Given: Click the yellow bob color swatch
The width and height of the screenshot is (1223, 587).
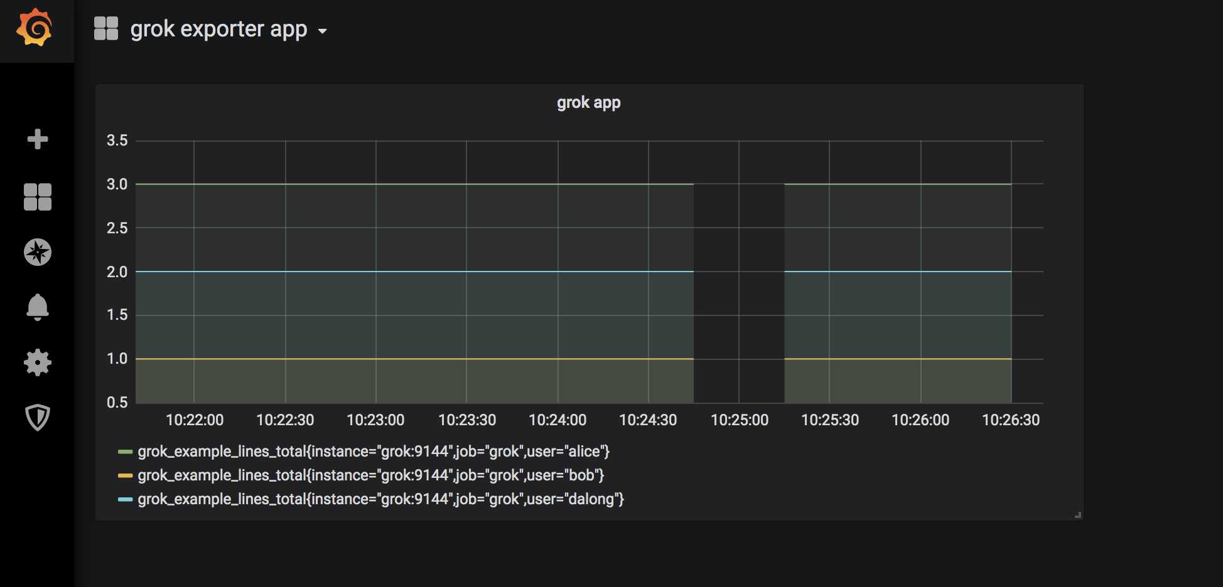Looking at the screenshot, I should 126,475.
